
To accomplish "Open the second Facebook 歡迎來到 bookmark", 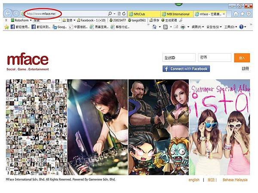I will (41, 27).
